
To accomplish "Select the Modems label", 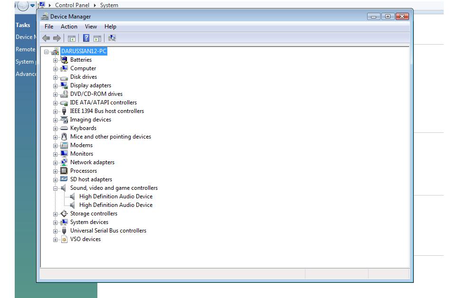I will pos(81,145).
